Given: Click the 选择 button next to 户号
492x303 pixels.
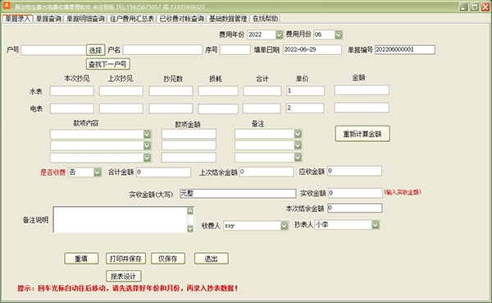Looking at the screenshot, I should (x=95, y=50).
